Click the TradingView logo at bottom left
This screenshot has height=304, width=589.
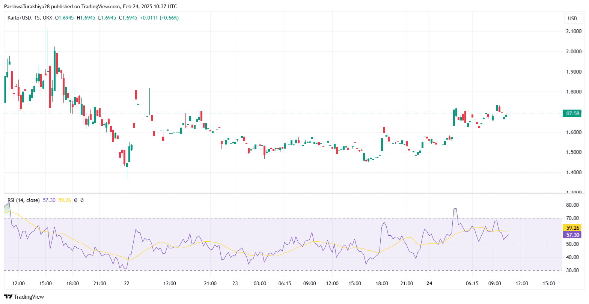click(24, 297)
